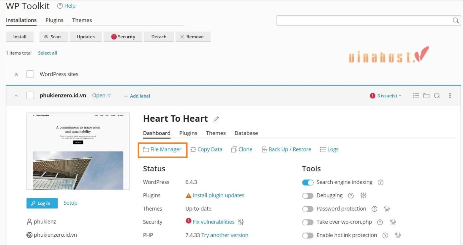Viewport: 463px width, 245px height.
Task: Click the refresh icon in site header
Action: coord(437,96)
